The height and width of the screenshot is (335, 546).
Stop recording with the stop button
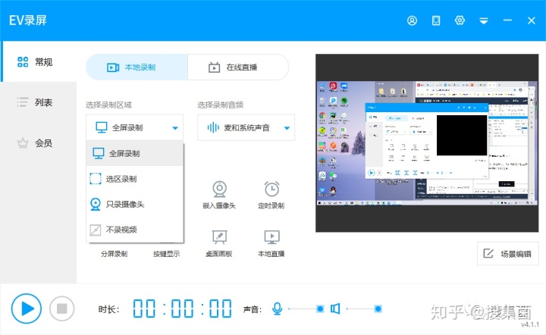click(x=62, y=308)
